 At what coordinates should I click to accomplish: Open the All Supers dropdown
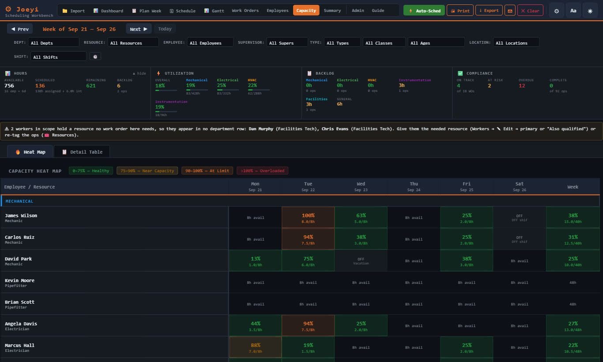tap(287, 42)
